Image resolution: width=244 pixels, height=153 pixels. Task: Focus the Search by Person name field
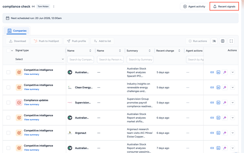tap(110, 60)
